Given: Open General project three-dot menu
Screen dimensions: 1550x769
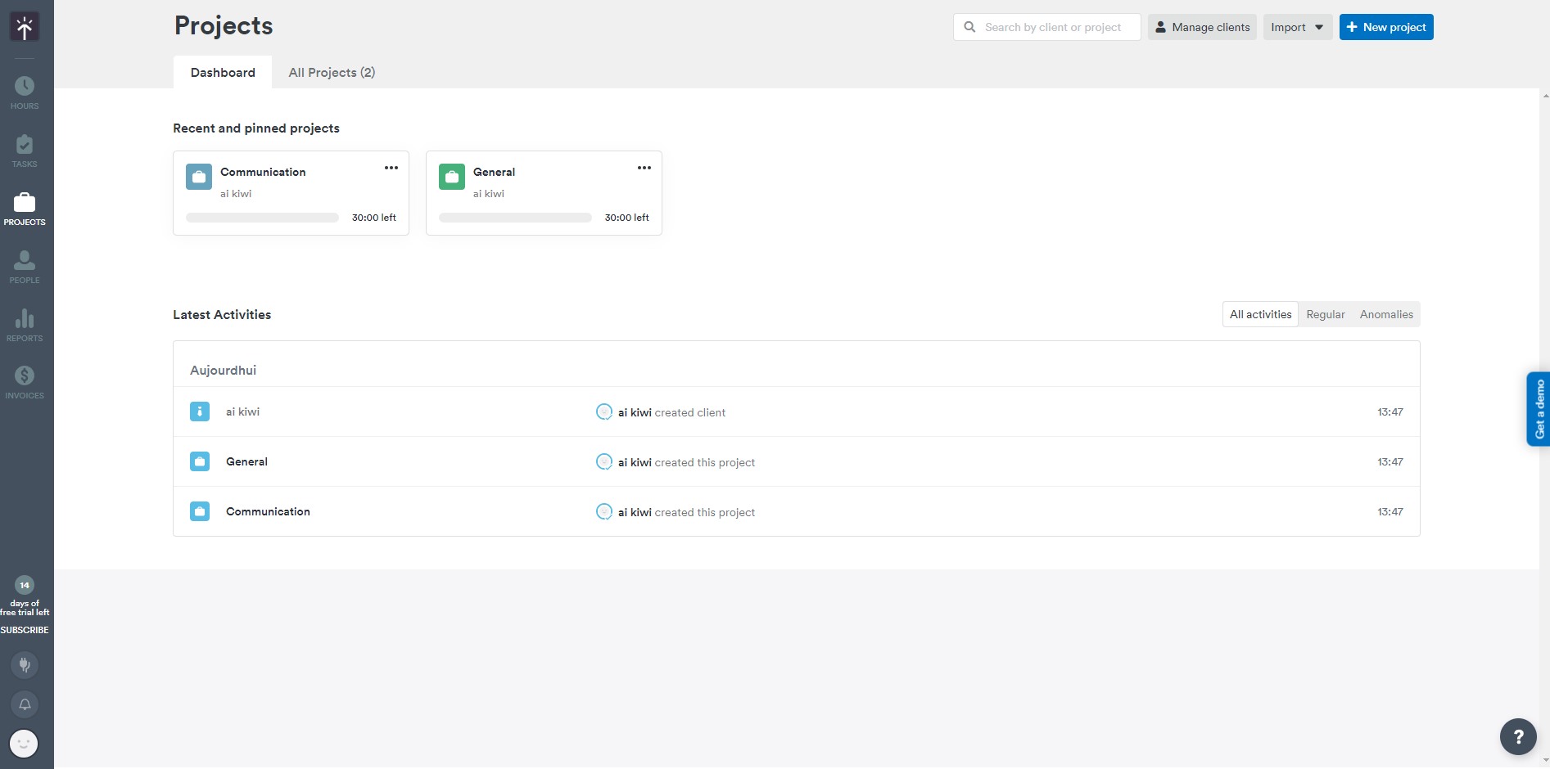Looking at the screenshot, I should point(644,168).
